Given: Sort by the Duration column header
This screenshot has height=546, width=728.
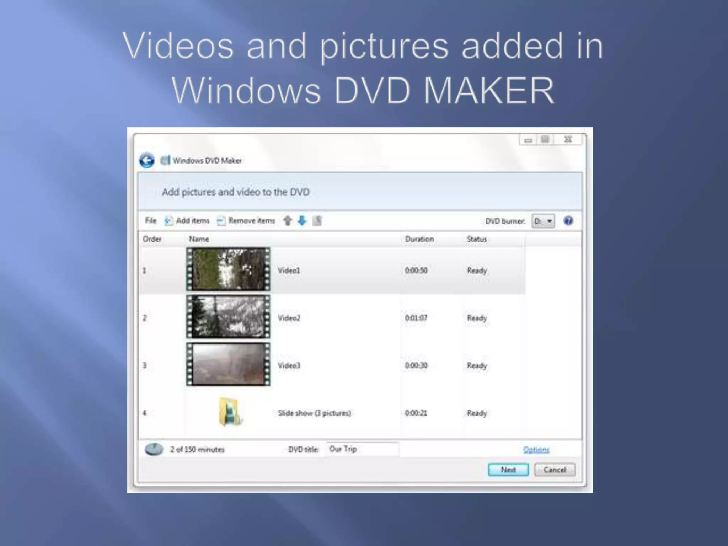Looking at the screenshot, I should [x=419, y=239].
